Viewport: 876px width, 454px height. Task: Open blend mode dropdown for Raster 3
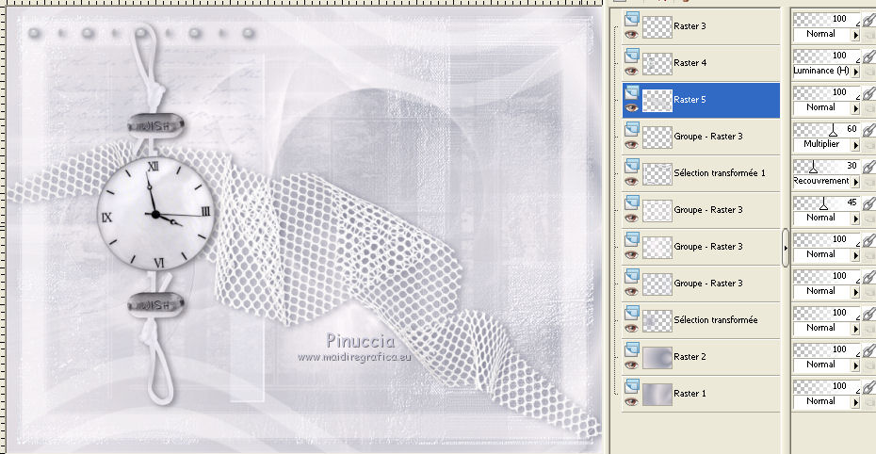click(x=855, y=35)
